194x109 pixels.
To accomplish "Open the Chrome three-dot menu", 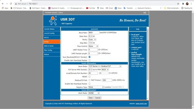I will coord(191,4).
